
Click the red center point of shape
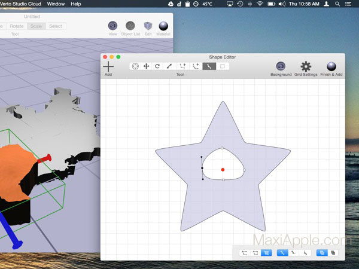point(223,170)
